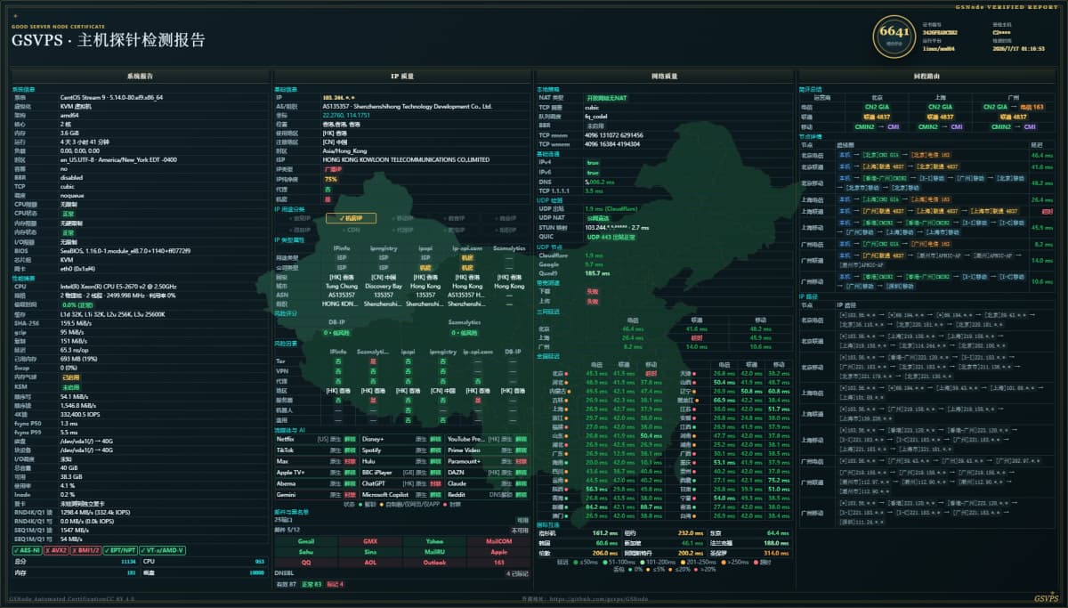Select the checked 机房IP usage tag
Viewport: 1068px width, 608px height.
(x=351, y=218)
